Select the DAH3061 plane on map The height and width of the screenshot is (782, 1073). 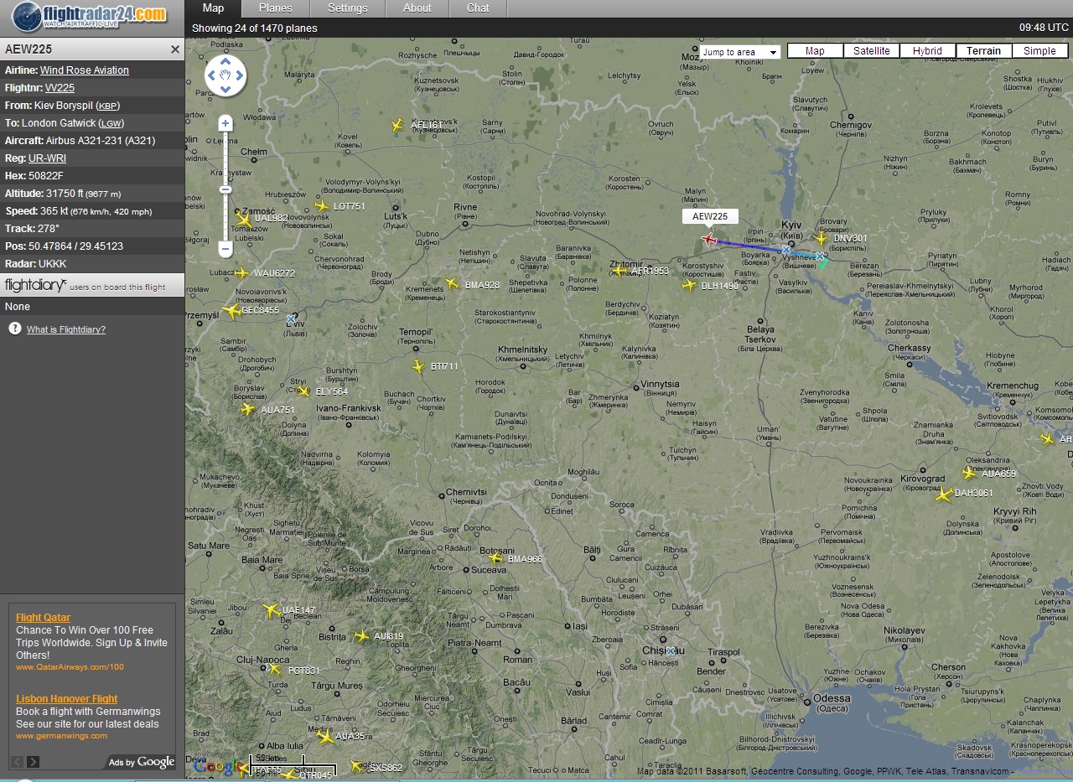point(945,494)
